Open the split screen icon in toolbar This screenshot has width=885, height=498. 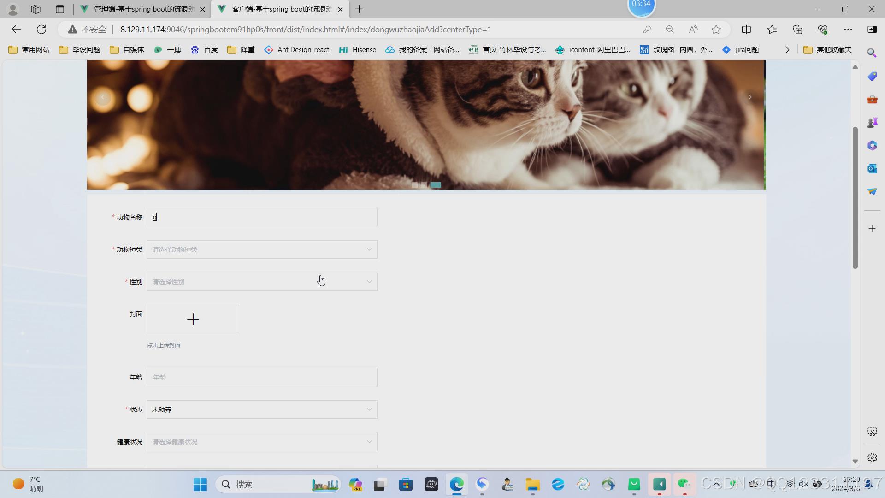click(746, 30)
